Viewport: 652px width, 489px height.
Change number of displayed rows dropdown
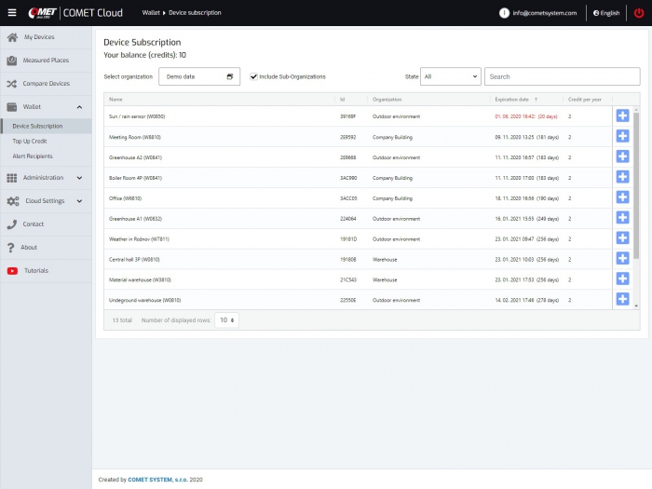click(x=226, y=319)
